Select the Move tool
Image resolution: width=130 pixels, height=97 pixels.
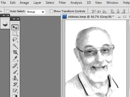pos(15,27)
